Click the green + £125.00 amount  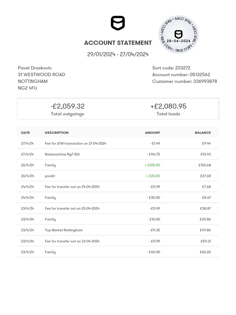point(152,165)
